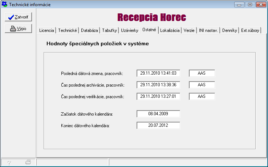This screenshot has width=268, height=167.
Task: Go to the Tabuľky tab
Action: 109,31
